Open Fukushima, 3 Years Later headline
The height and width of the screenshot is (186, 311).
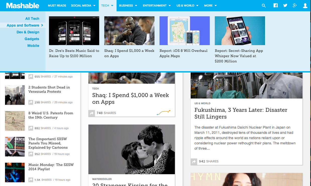pos(241,113)
